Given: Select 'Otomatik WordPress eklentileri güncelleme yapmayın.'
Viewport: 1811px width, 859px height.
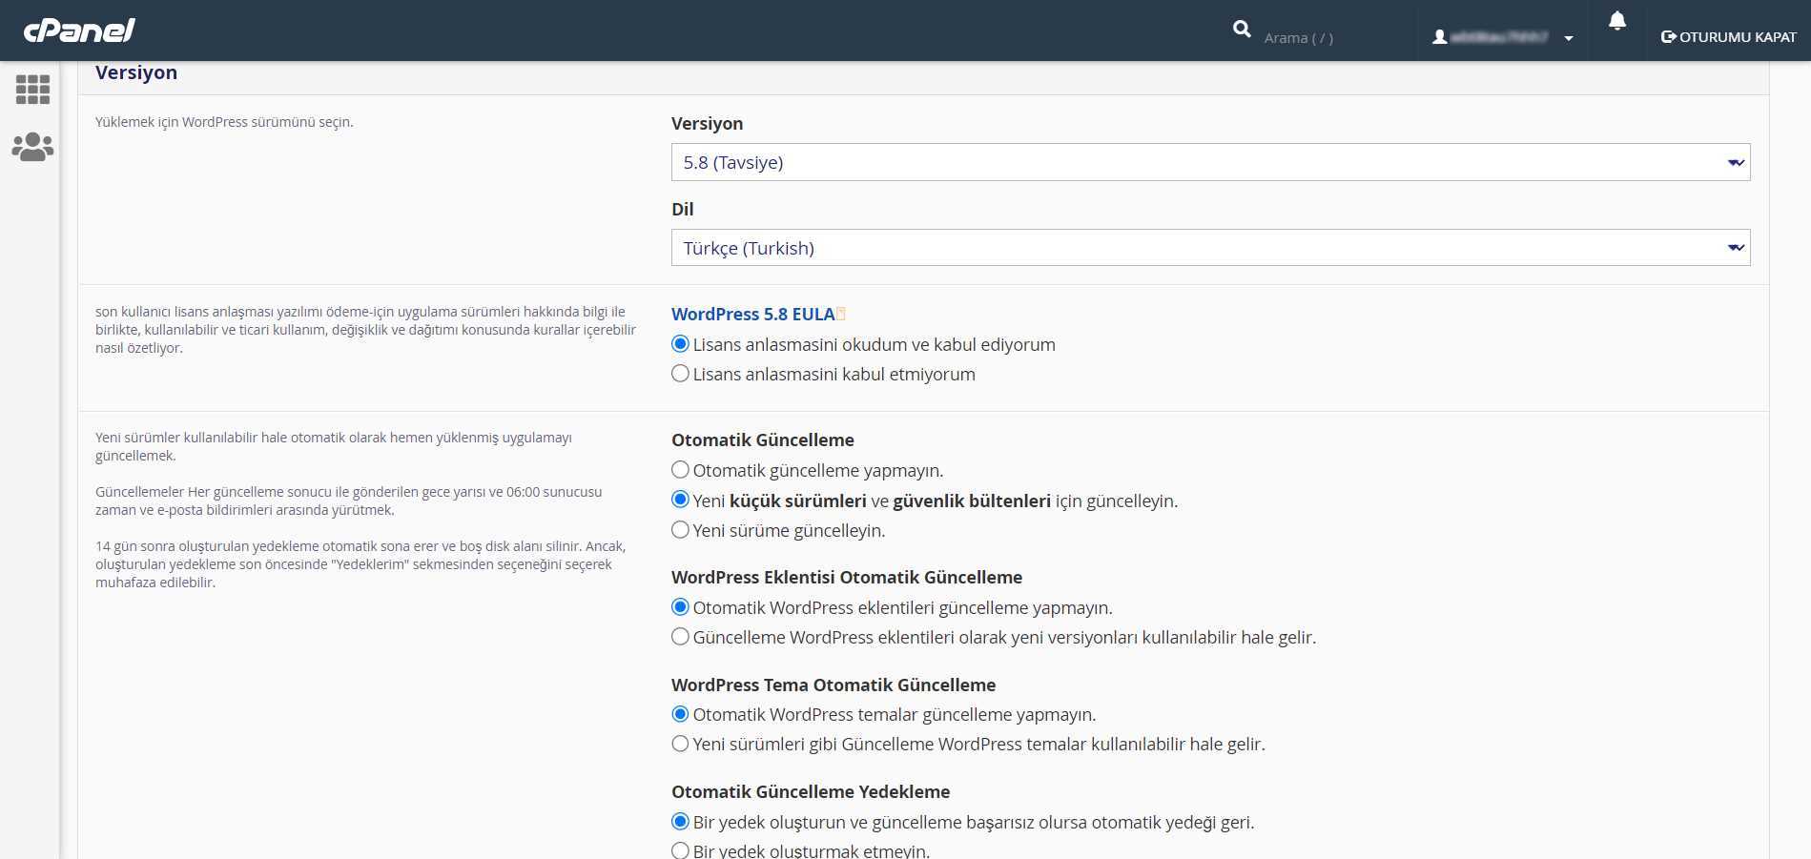Looking at the screenshot, I should (680, 607).
